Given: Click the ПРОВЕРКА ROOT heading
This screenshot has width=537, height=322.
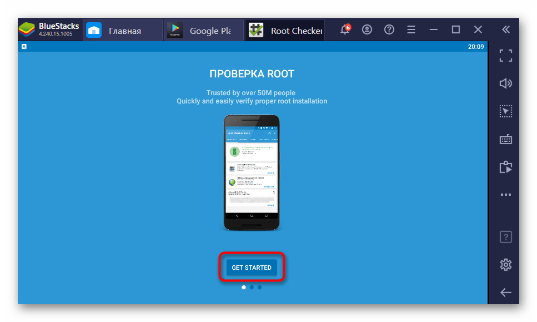Looking at the screenshot, I should tap(252, 74).
